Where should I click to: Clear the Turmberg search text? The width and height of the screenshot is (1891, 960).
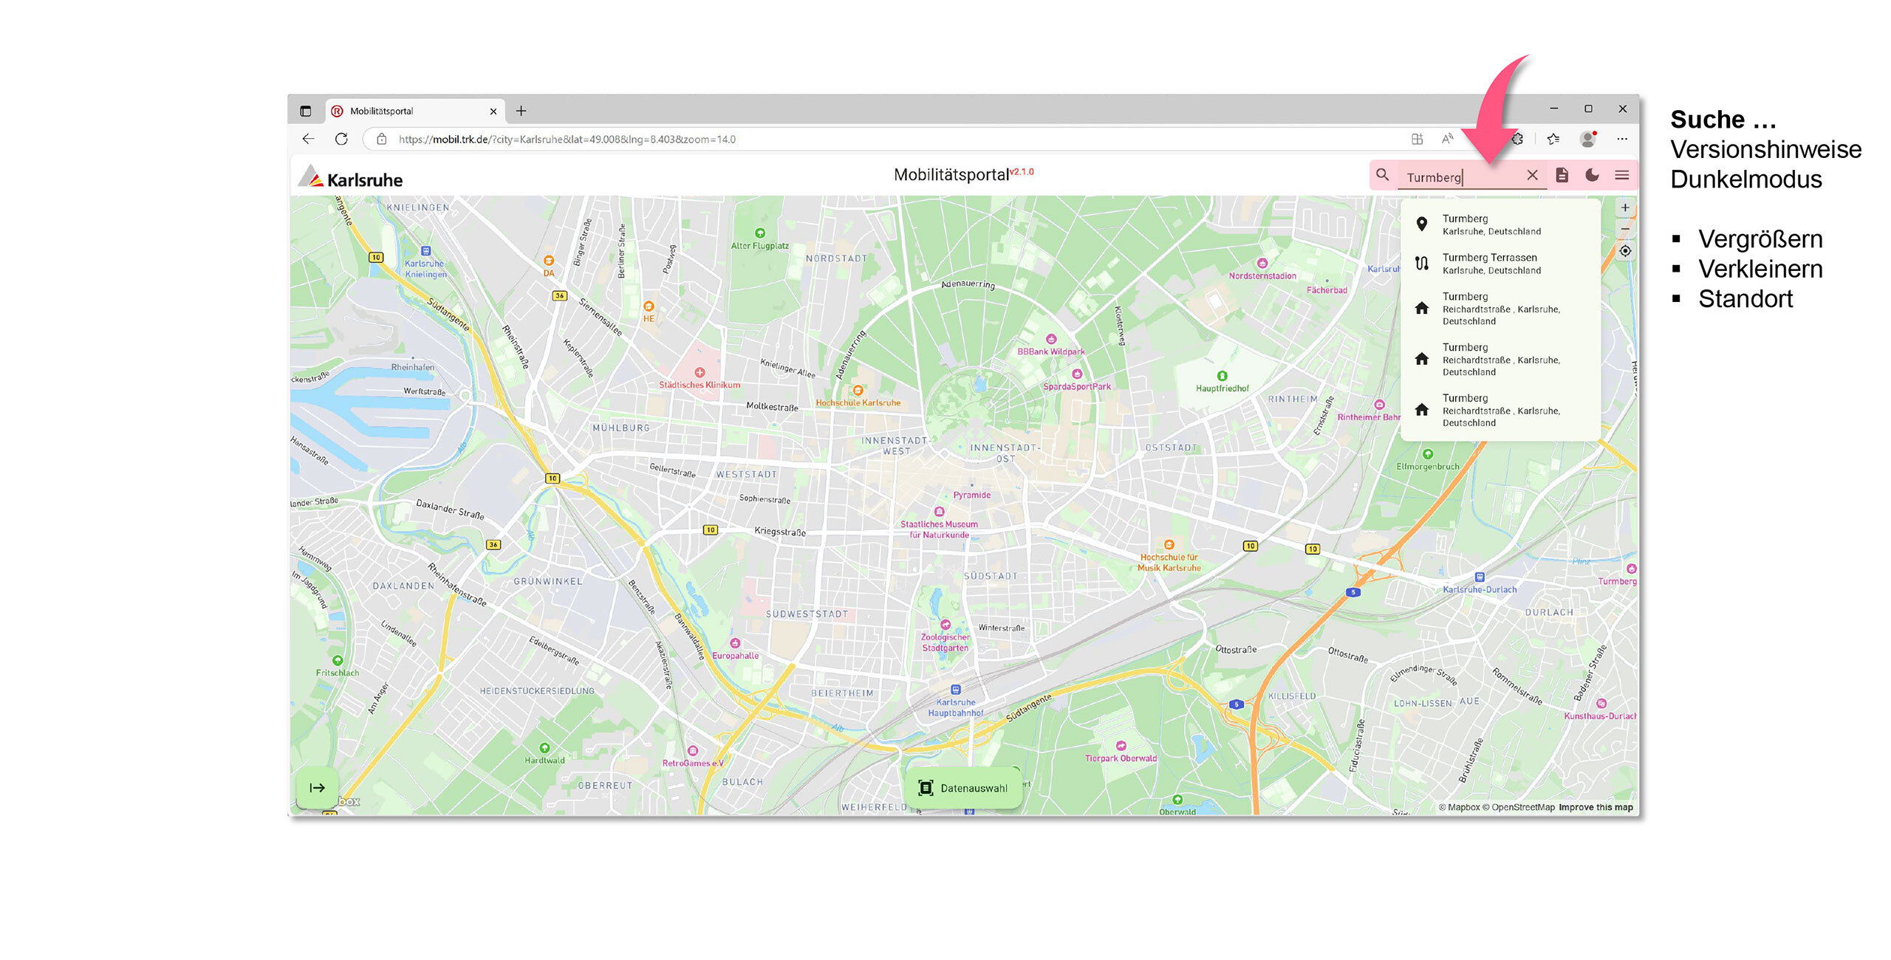tap(1532, 175)
